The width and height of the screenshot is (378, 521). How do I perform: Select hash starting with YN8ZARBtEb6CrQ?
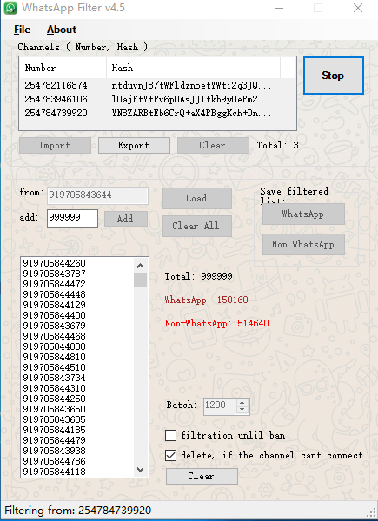click(191, 113)
